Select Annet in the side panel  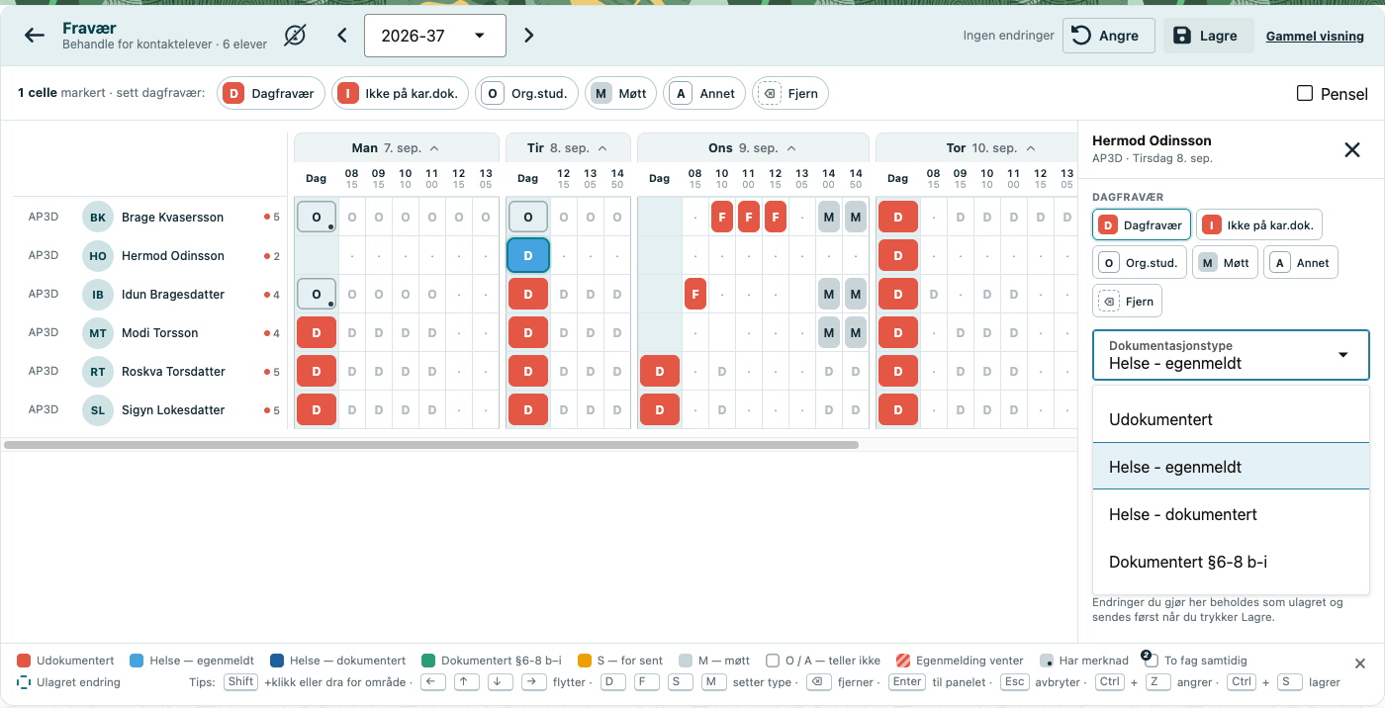click(1300, 262)
